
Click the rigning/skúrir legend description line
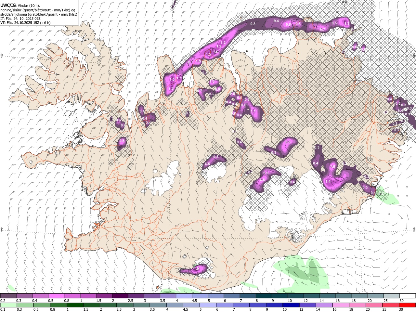[x=38, y=10]
